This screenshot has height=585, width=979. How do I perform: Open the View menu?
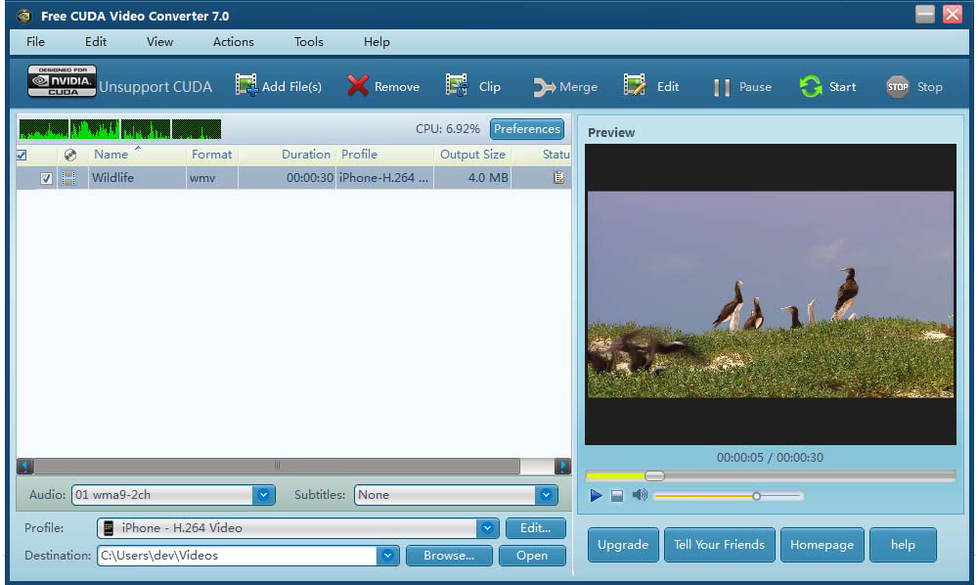click(x=159, y=42)
